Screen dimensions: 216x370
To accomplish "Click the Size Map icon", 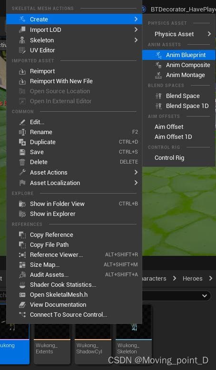I will [22, 265].
